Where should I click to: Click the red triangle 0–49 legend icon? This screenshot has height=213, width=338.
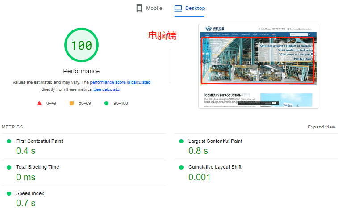click(39, 103)
